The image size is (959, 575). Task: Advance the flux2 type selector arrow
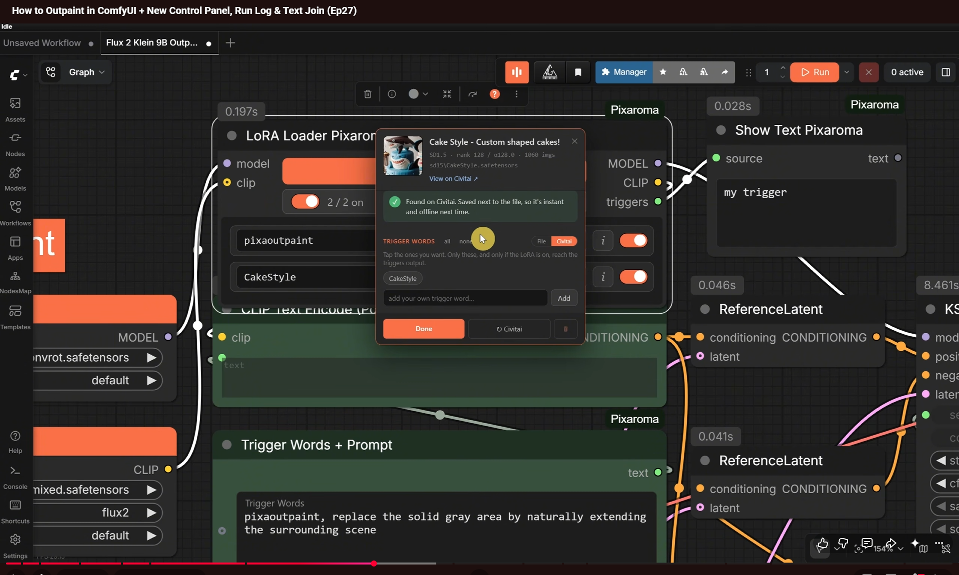point(152,513)
